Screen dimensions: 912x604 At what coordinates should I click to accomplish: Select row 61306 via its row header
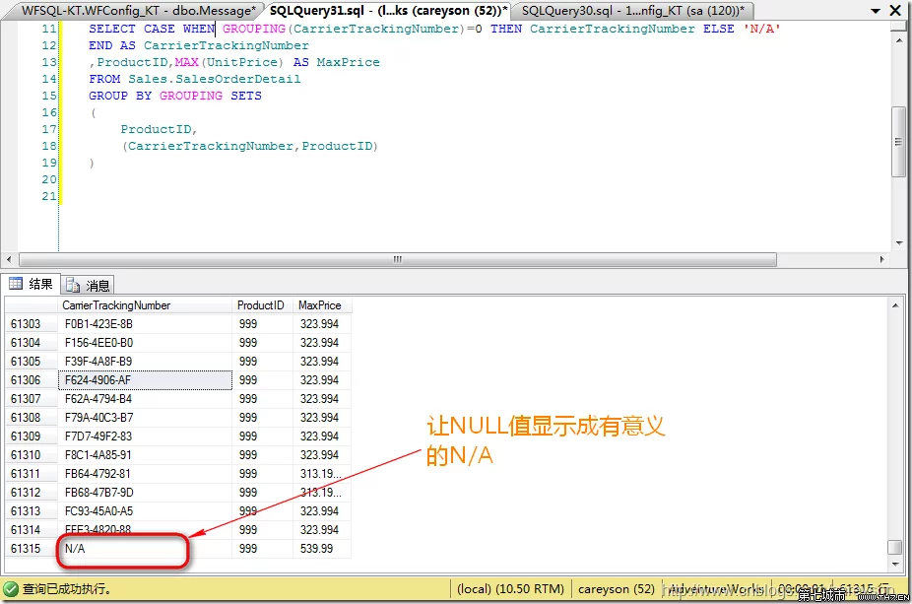coord(30,380)
